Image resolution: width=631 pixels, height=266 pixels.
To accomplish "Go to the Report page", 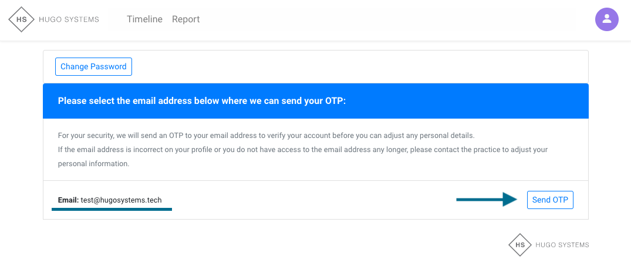I will tap(185, 19).
